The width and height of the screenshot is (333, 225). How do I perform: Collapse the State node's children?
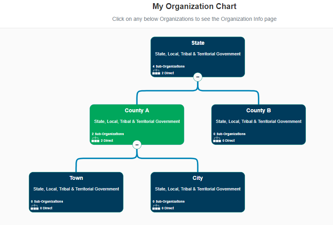(198, 77)
